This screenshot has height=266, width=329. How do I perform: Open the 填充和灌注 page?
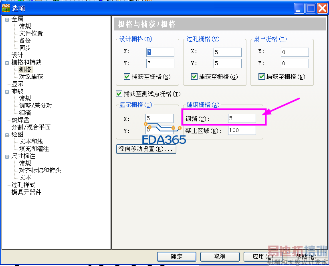(34, 149)
